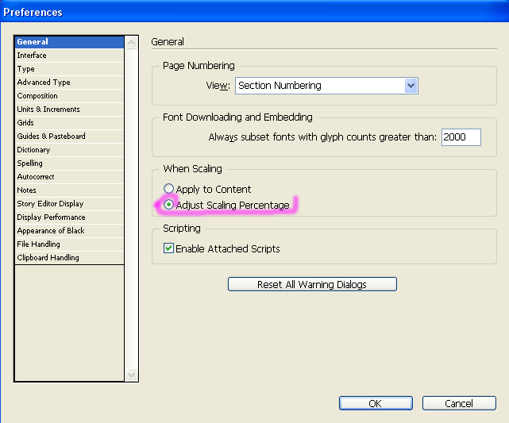The width and height of the screenshot is (509, 423).
Task: Open File Handling preferences
Action: click(x=69, y=244)
